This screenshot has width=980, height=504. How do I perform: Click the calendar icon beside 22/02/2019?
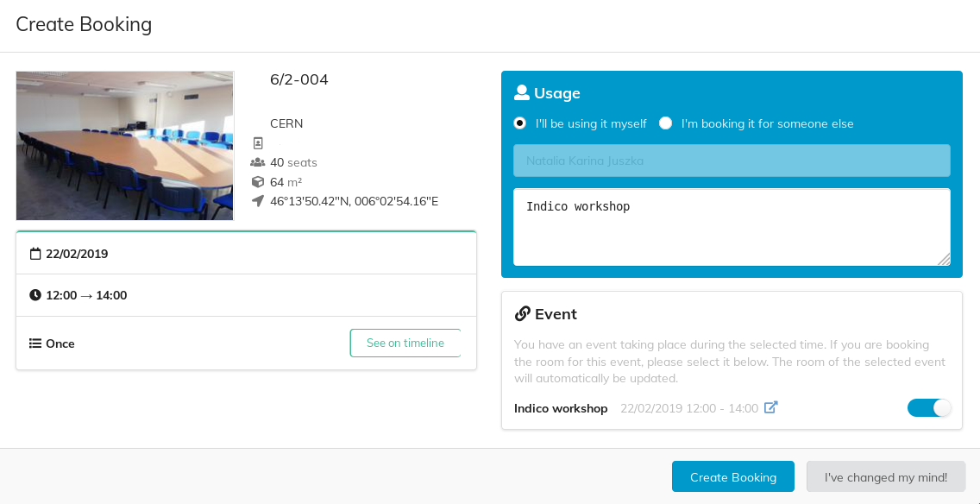point(35,254)
